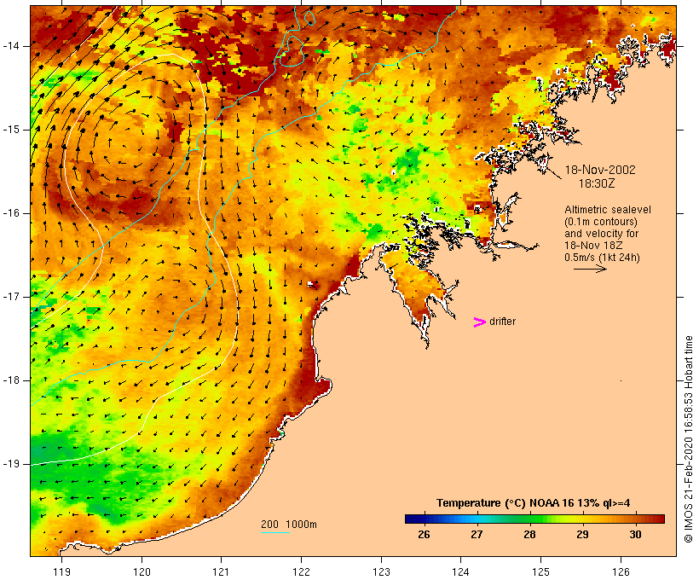Click latitude axis label -16
The width and height of the screenshot is (699, 580).
coord(10,213)
